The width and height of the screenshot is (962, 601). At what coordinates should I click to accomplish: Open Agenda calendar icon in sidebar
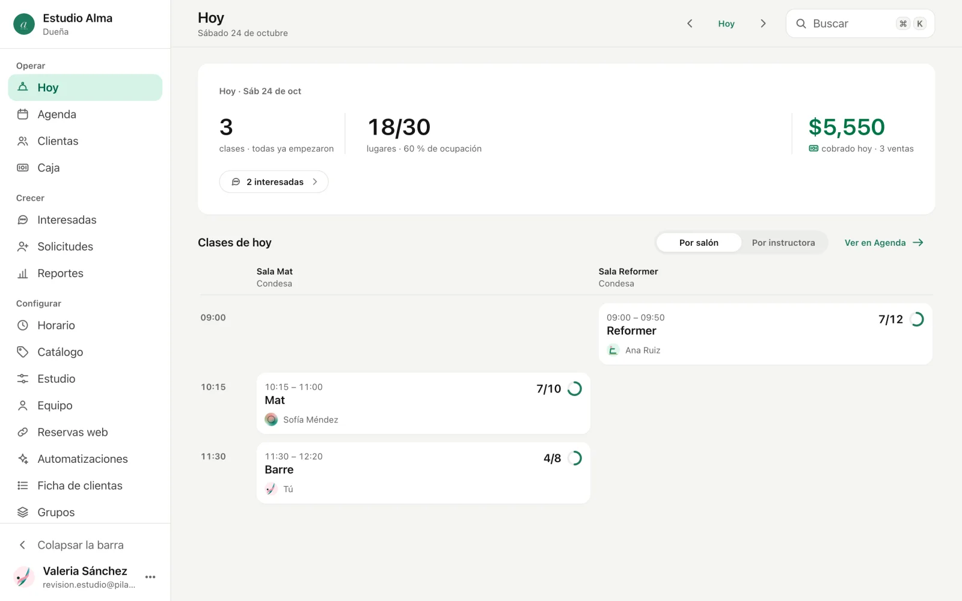pyautogui.click(x=23, y=114)
